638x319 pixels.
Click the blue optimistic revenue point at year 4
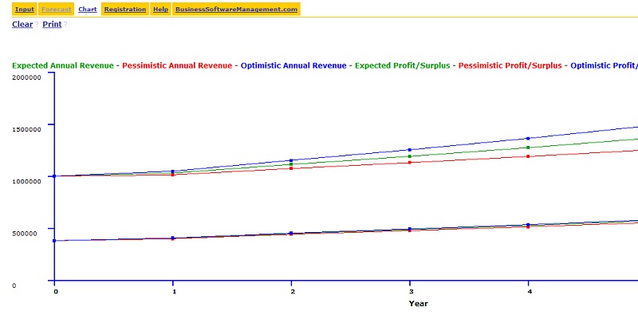(x=528, y=138)
